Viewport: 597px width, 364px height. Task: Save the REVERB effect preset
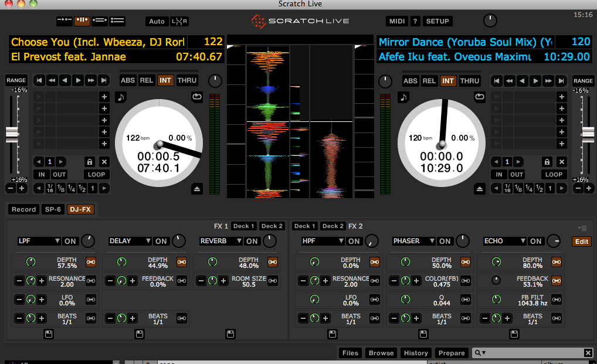point(230,334)
